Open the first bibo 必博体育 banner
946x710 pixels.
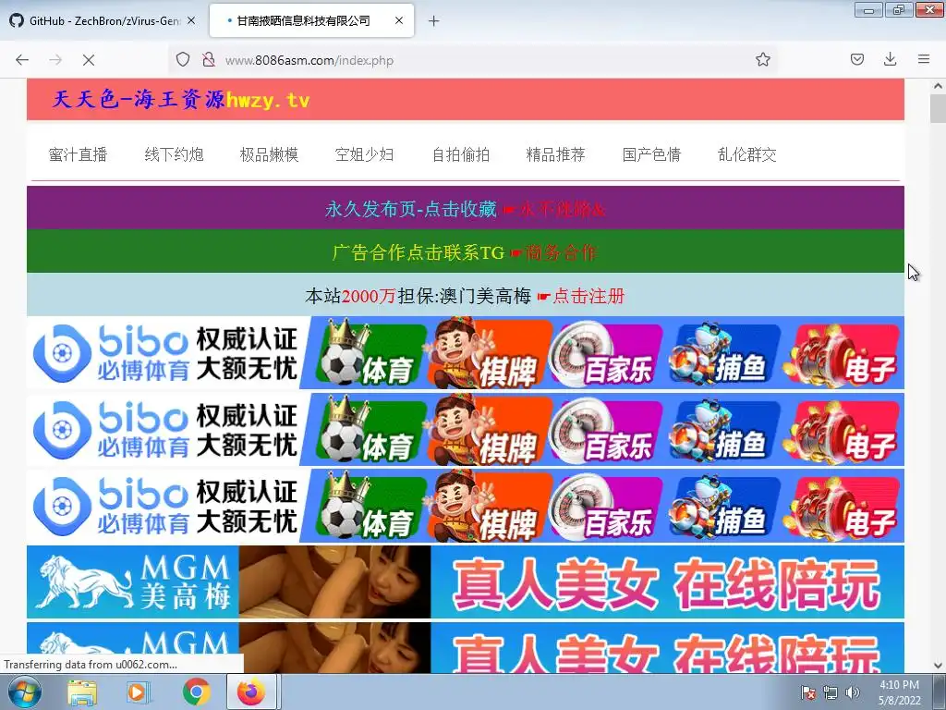(x=466, y=352)
